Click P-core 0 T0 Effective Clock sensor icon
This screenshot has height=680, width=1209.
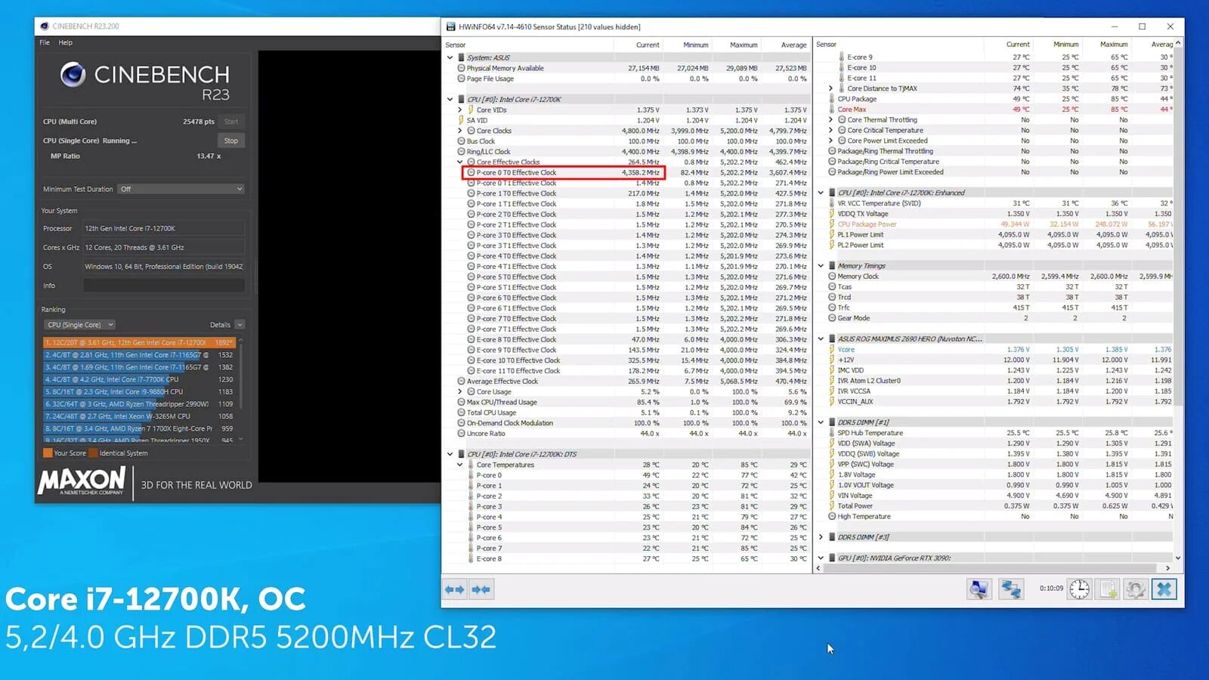click(x=471, y=172)
